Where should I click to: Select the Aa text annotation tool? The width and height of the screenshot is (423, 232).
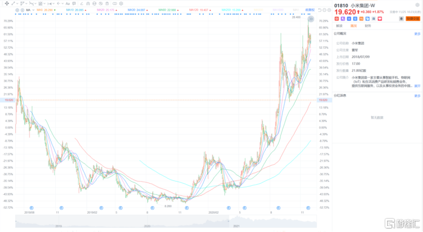coord(68,4)
